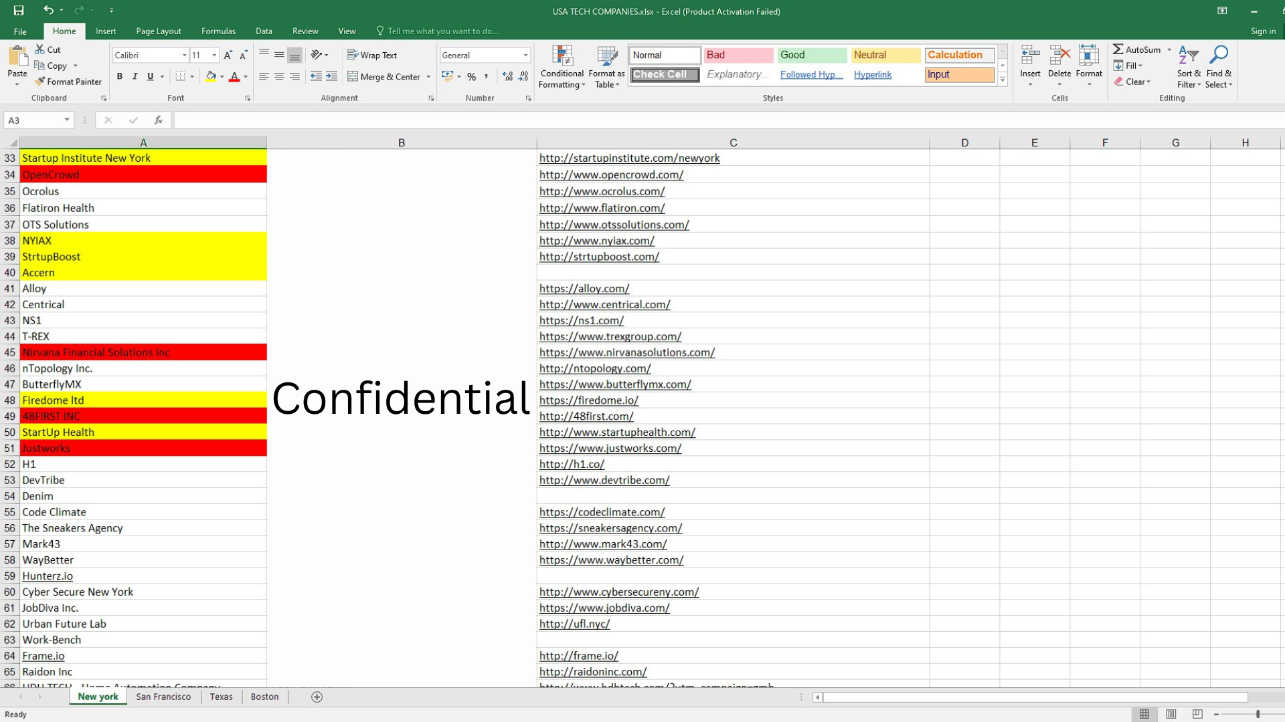This screenshot has width=1285, height=722.
Task: Open the Page Layout ribbon tab
Action: click(158, 31)
